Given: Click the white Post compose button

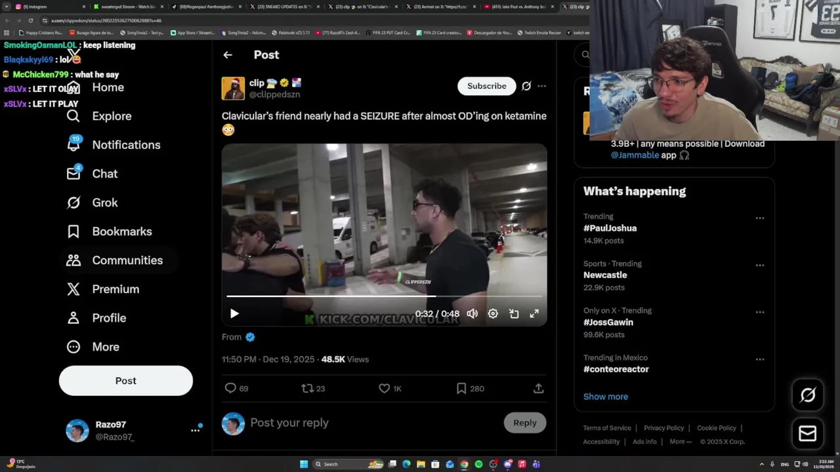Looking at the screenshot, I should pos(126,381).
